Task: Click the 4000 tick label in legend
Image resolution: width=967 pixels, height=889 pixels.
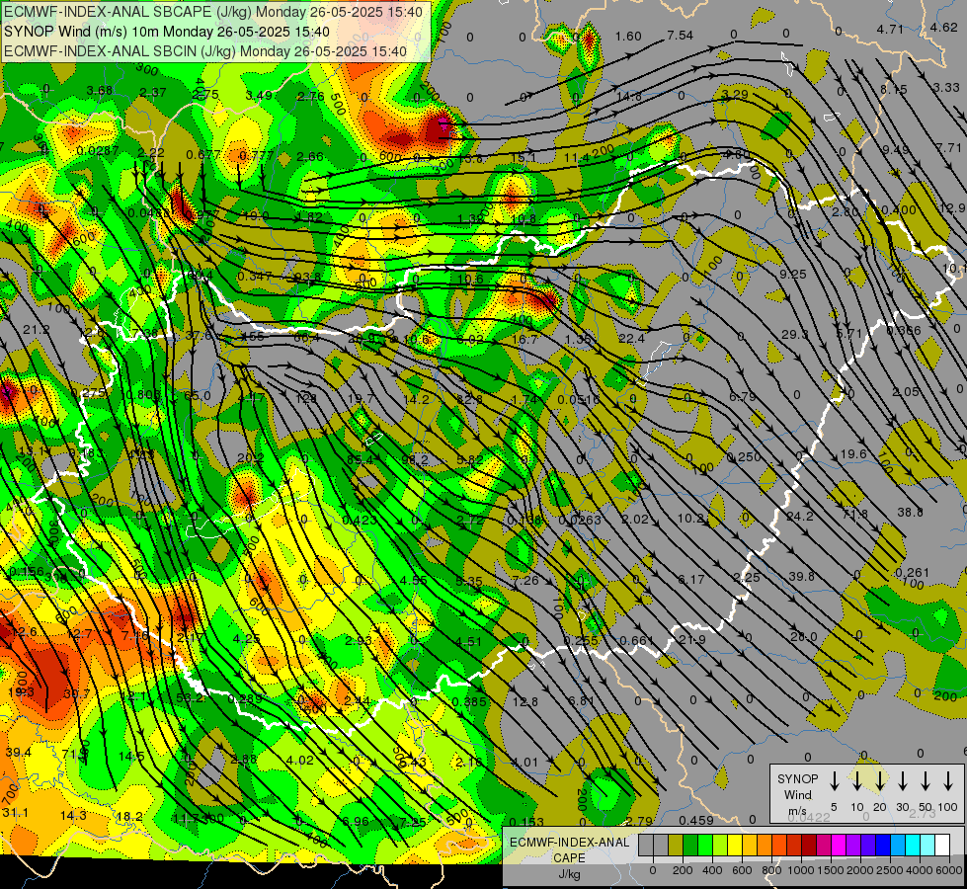Action: pos(920,870)
